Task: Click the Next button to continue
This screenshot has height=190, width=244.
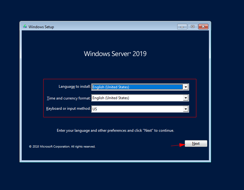Action: 196,144
